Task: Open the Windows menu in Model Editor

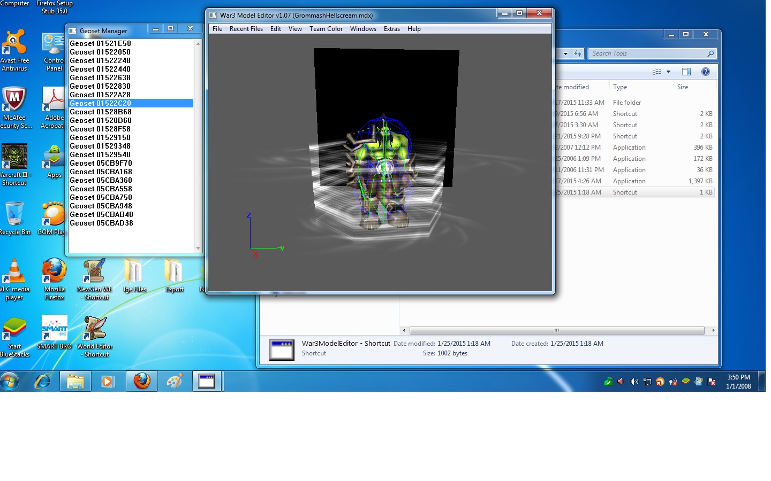Action: (363, 29)
